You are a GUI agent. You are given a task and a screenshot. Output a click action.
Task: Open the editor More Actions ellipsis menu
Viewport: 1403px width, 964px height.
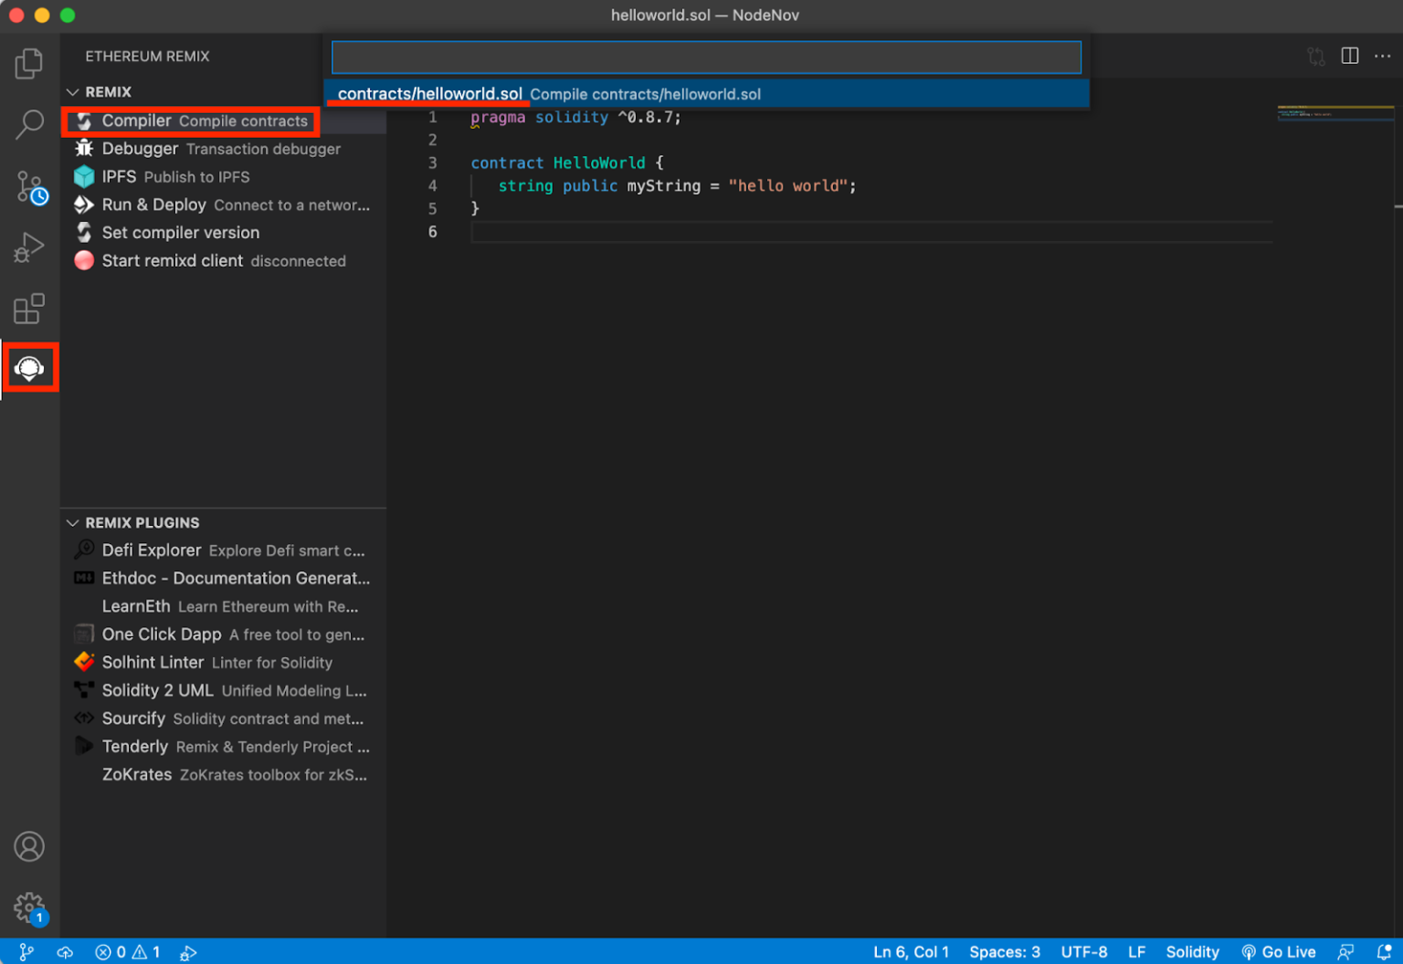pyautogui.click(x=1382, y=56)
